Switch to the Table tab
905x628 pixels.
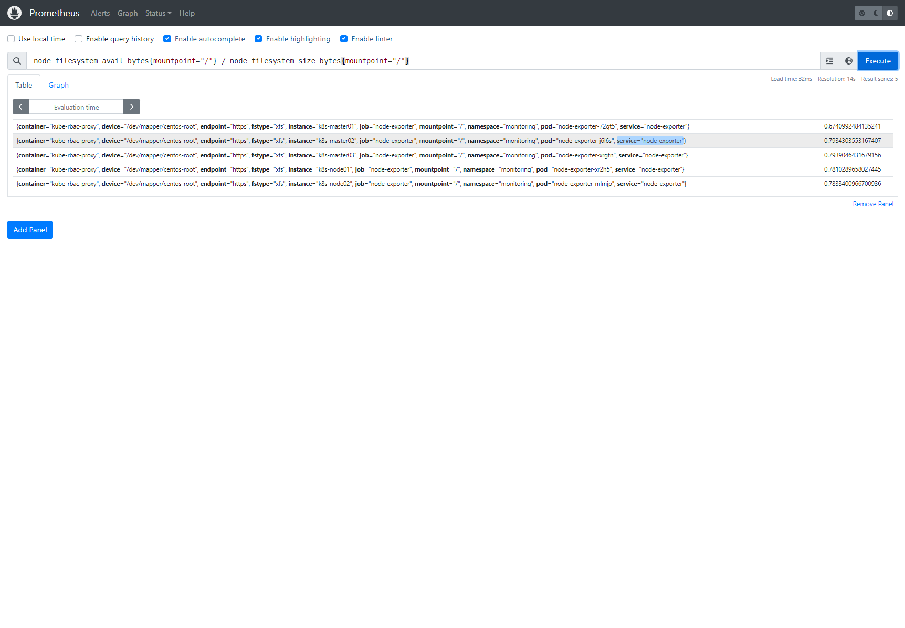tap(24, 85)
